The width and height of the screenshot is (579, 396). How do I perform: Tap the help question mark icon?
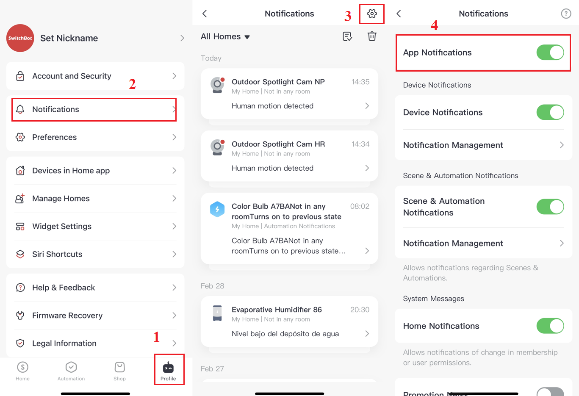click(566, 13)
